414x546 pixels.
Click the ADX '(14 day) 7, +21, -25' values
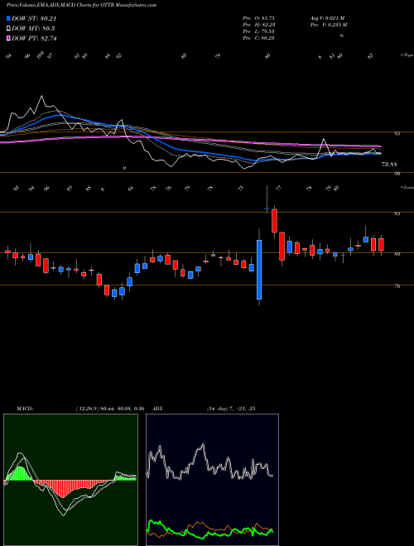231,409
